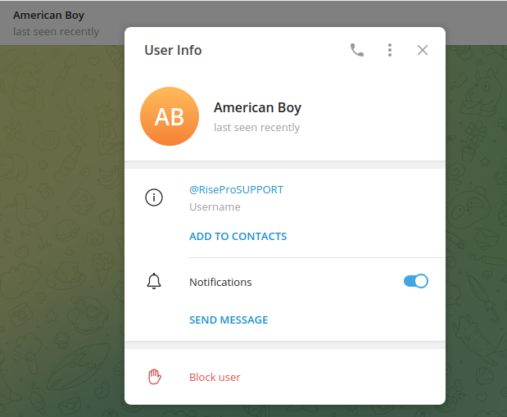Viewport: 507px width, 417px height.
Task: Click the orange AB avatar
Action: [170, 116]
